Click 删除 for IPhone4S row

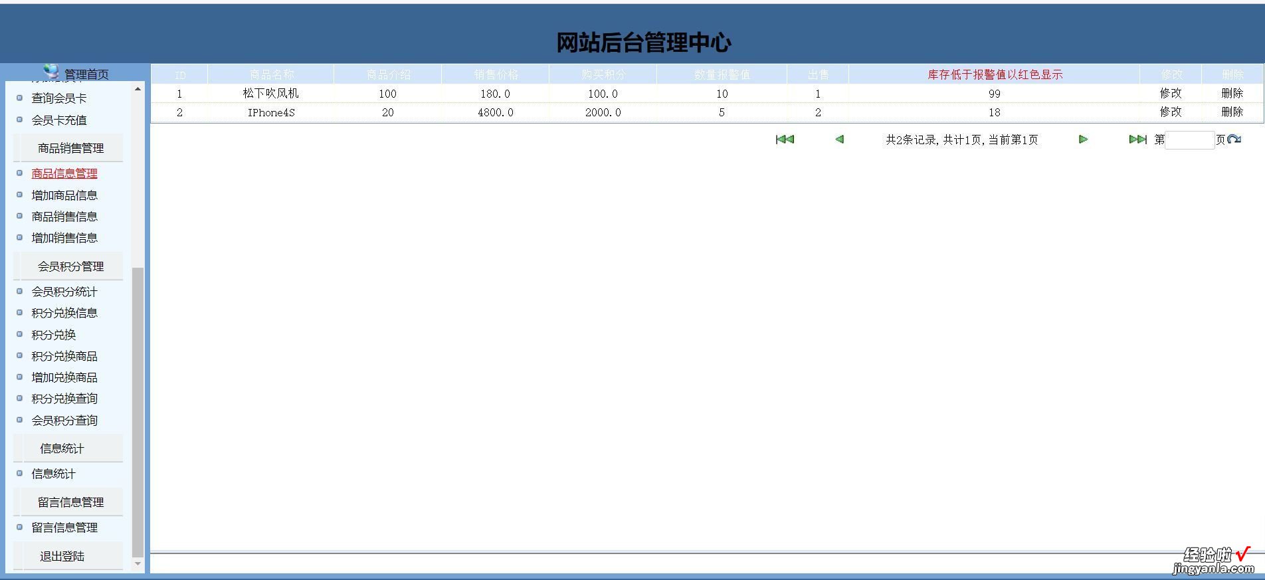[1232, 112]
